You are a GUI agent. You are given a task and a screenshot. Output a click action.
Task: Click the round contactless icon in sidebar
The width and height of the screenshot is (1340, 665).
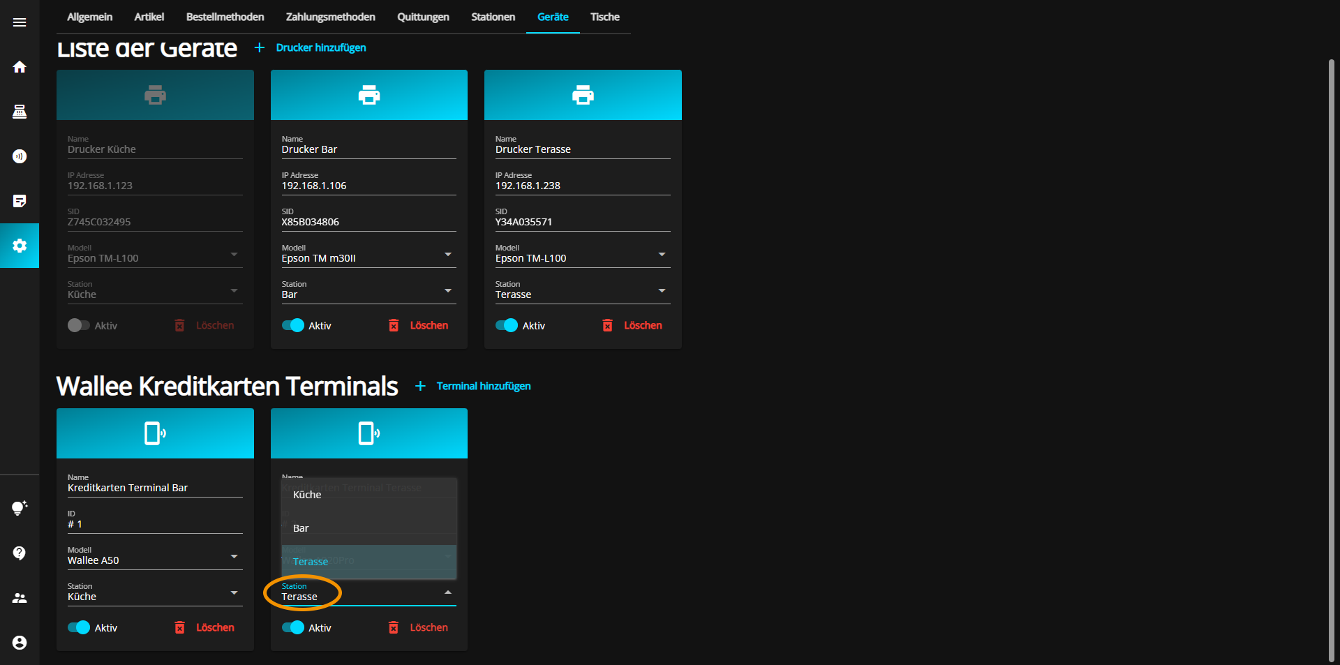(x=20, y=156)
